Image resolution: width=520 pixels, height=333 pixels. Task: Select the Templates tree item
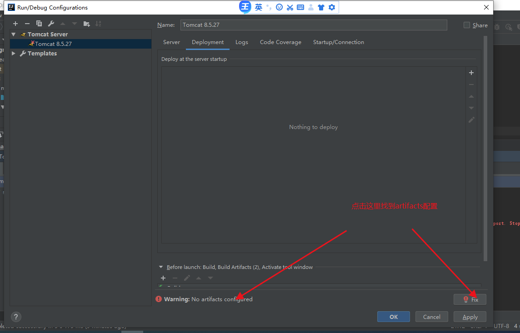pos(42,53)
